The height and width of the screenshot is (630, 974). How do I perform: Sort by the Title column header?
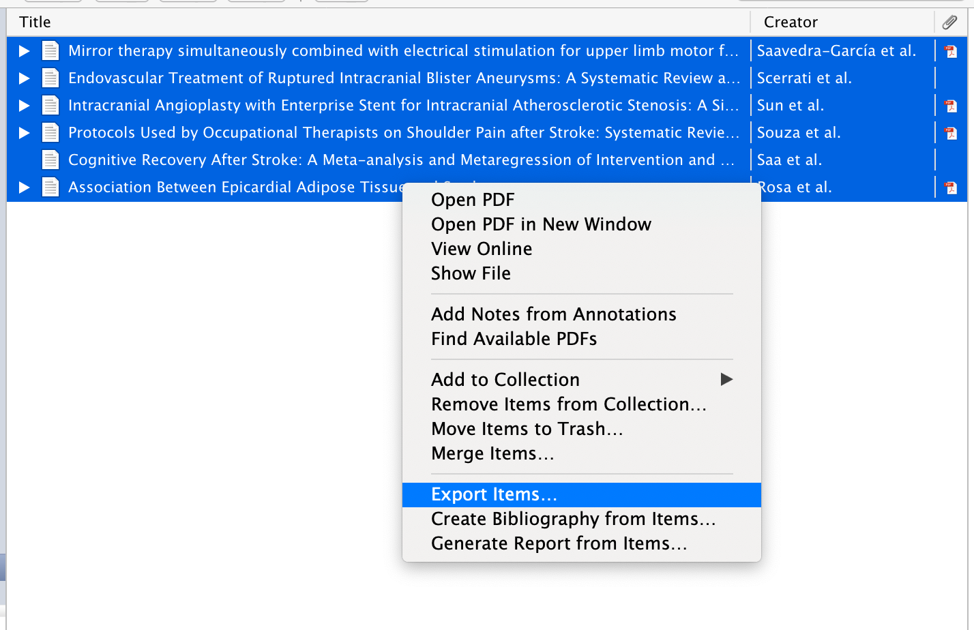pyautogui.click(x=35, y=22)
